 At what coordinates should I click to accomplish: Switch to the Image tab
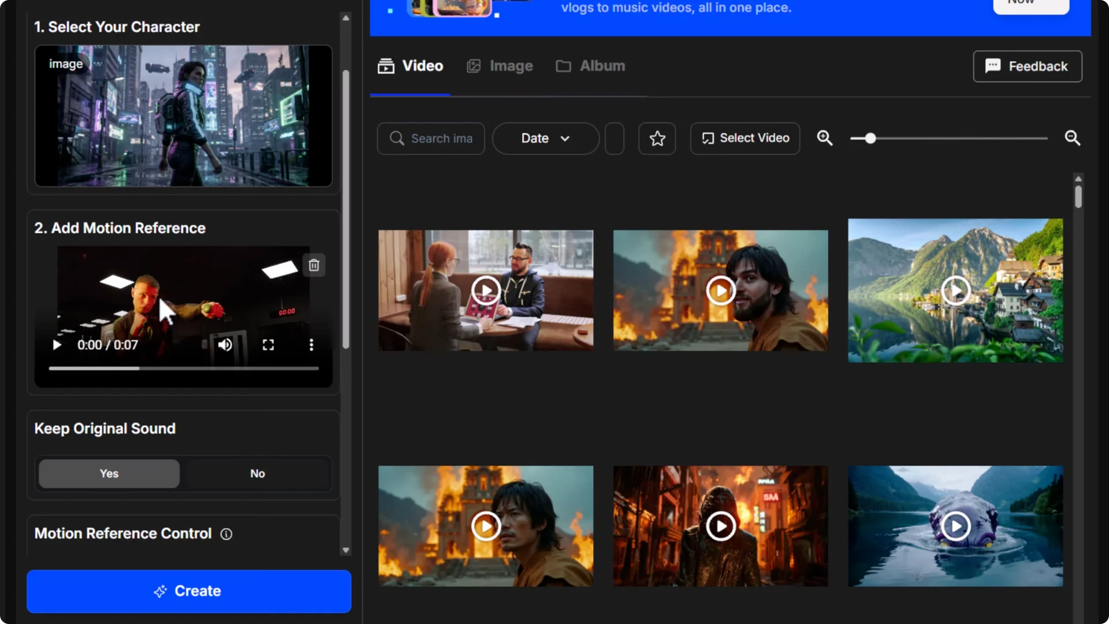[512, 66]
